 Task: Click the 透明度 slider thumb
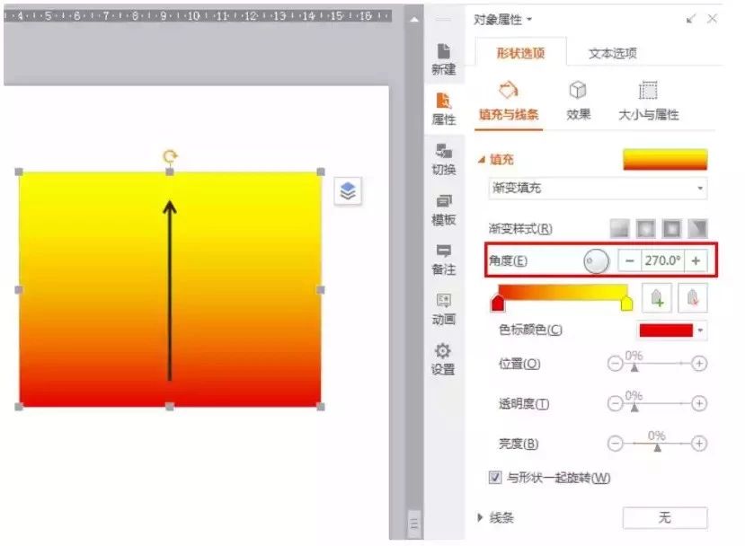tap(634, 407)
